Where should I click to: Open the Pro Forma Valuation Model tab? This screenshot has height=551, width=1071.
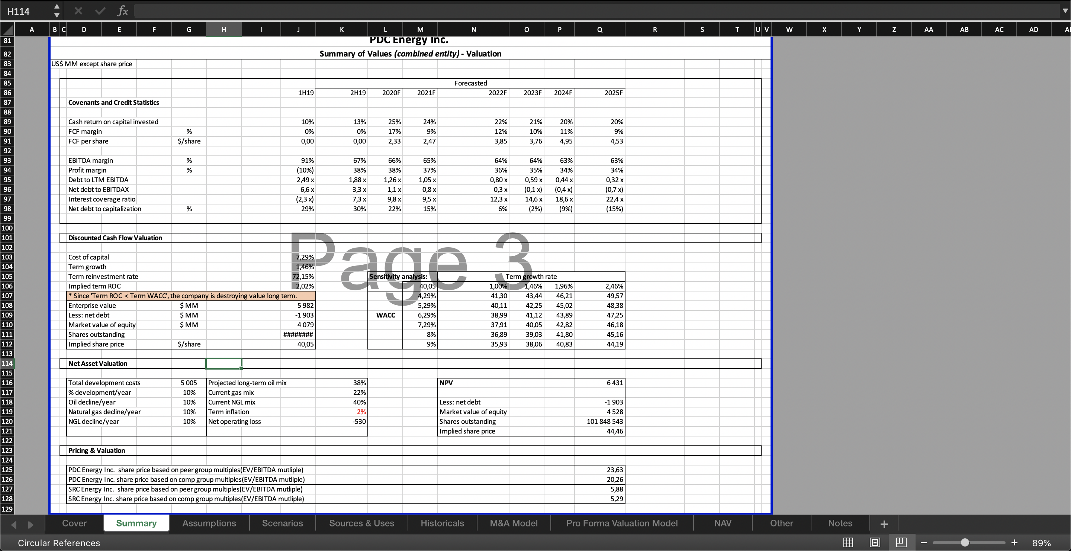[x=622, y=523]
